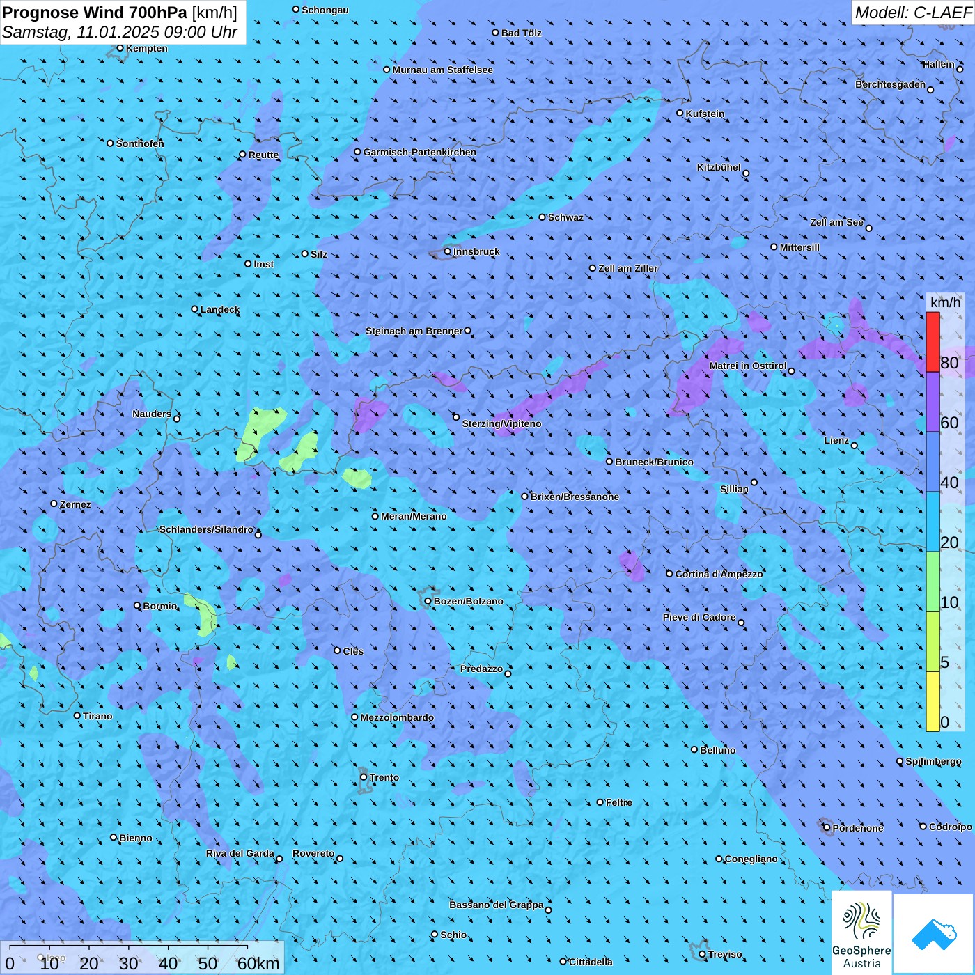Click the yellow 0 km/h legend swatch
Viewport: 975px width, 975px height.
933,701
